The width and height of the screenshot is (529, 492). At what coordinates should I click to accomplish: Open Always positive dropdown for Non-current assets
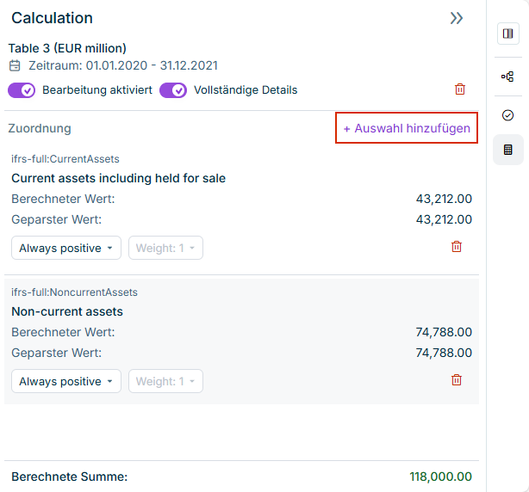(66, 381)
